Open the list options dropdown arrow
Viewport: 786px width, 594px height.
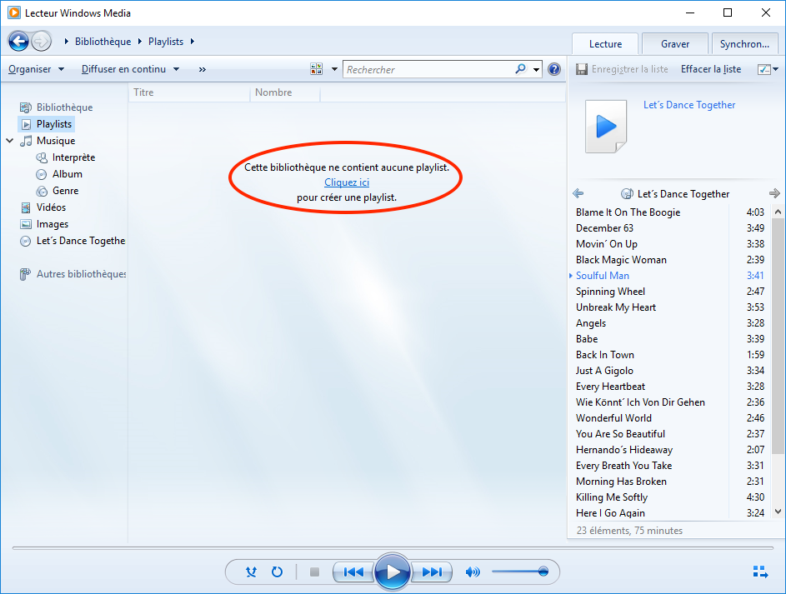[775, 69]
